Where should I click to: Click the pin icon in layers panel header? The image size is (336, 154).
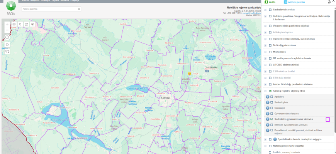click(x=329, y=2)
